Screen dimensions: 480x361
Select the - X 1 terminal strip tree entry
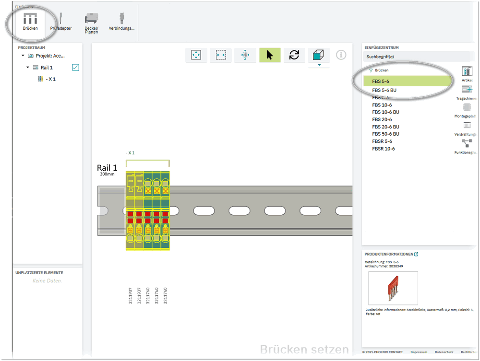[47, 79]
